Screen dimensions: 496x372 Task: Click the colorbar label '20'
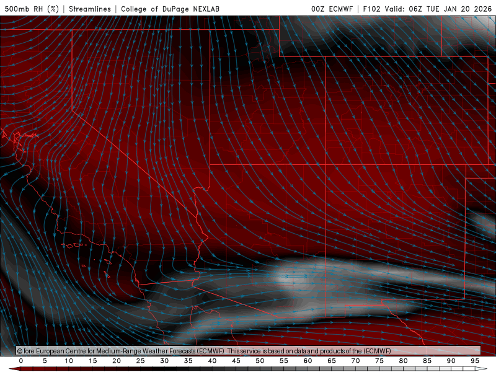pyautogui.click(x=117, y=361)
